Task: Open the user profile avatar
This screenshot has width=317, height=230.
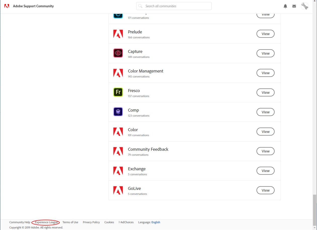Action: (x=304, y=6)
